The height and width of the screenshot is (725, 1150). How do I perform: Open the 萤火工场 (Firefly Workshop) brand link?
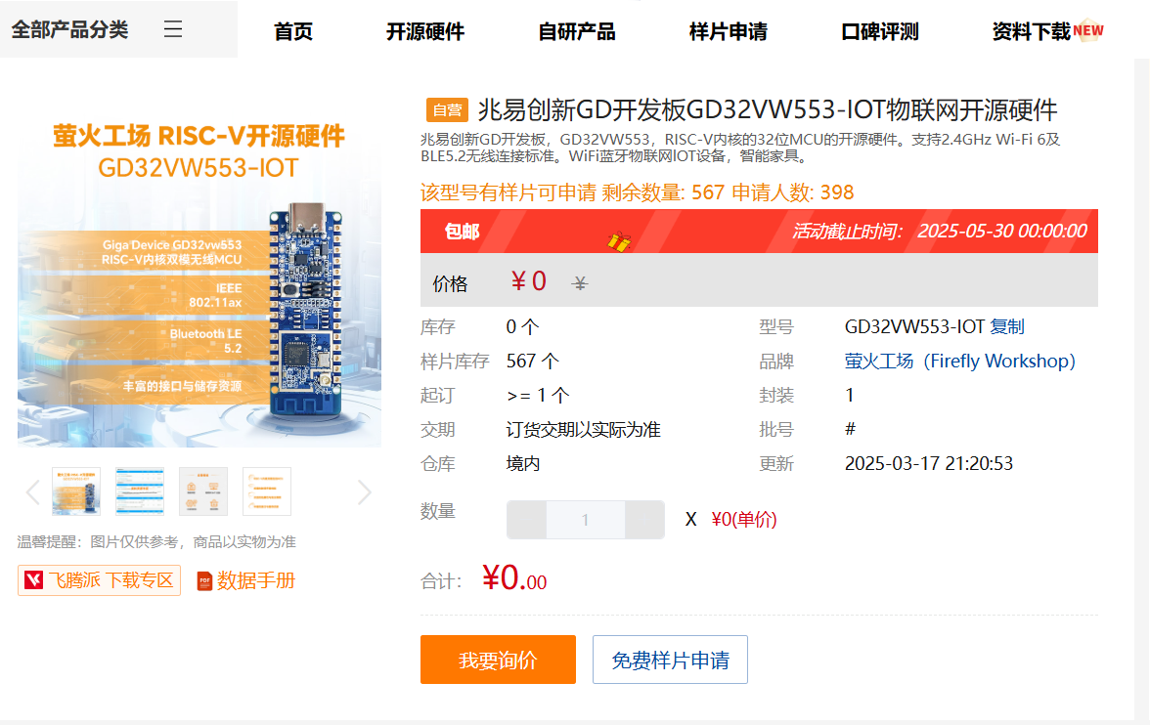click(959, 361)
